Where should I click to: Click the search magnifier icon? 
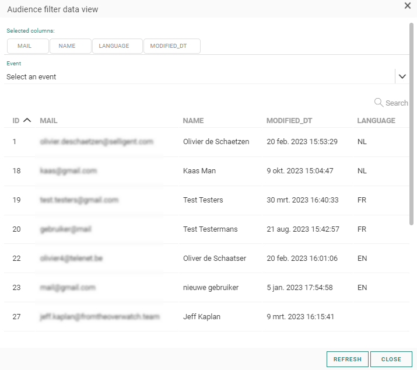(379, 103)
